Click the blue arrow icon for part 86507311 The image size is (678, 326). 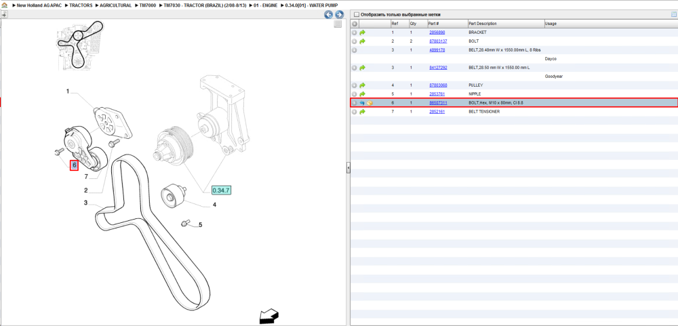point(362,103)
